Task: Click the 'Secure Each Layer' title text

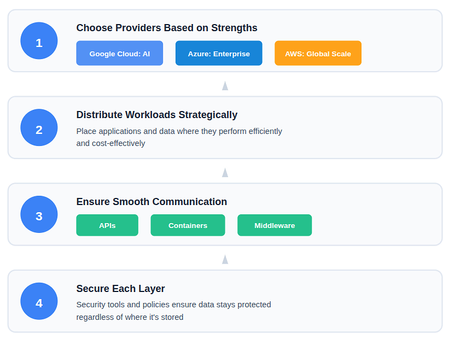Action: [x=121, y=288]
